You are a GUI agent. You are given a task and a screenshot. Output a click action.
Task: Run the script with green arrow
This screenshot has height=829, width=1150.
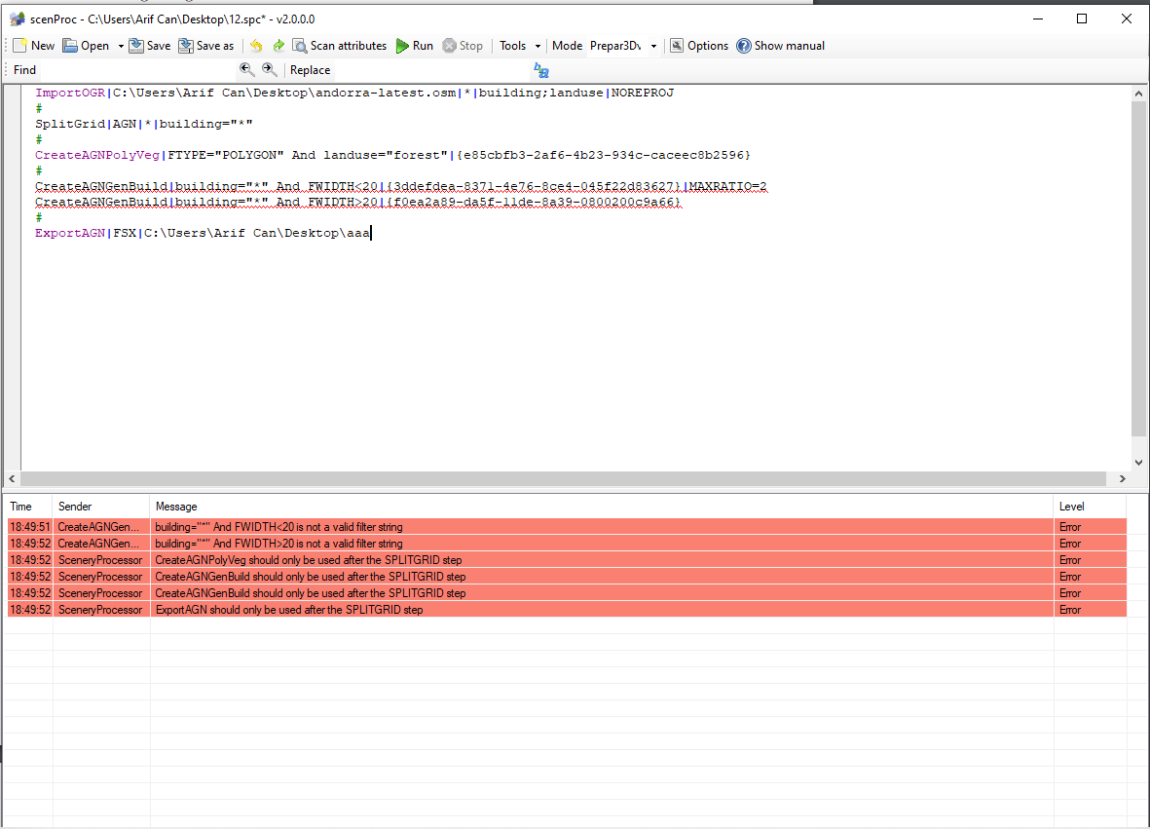pos(415,46)
